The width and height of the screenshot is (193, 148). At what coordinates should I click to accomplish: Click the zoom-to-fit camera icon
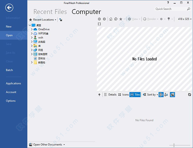[x=116, y=19]
